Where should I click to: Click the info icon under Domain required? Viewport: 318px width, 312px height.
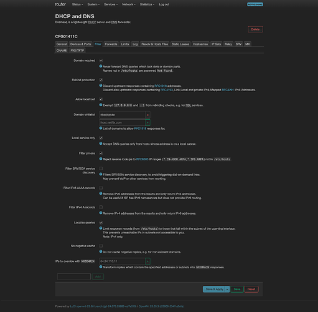click(101, 66)
